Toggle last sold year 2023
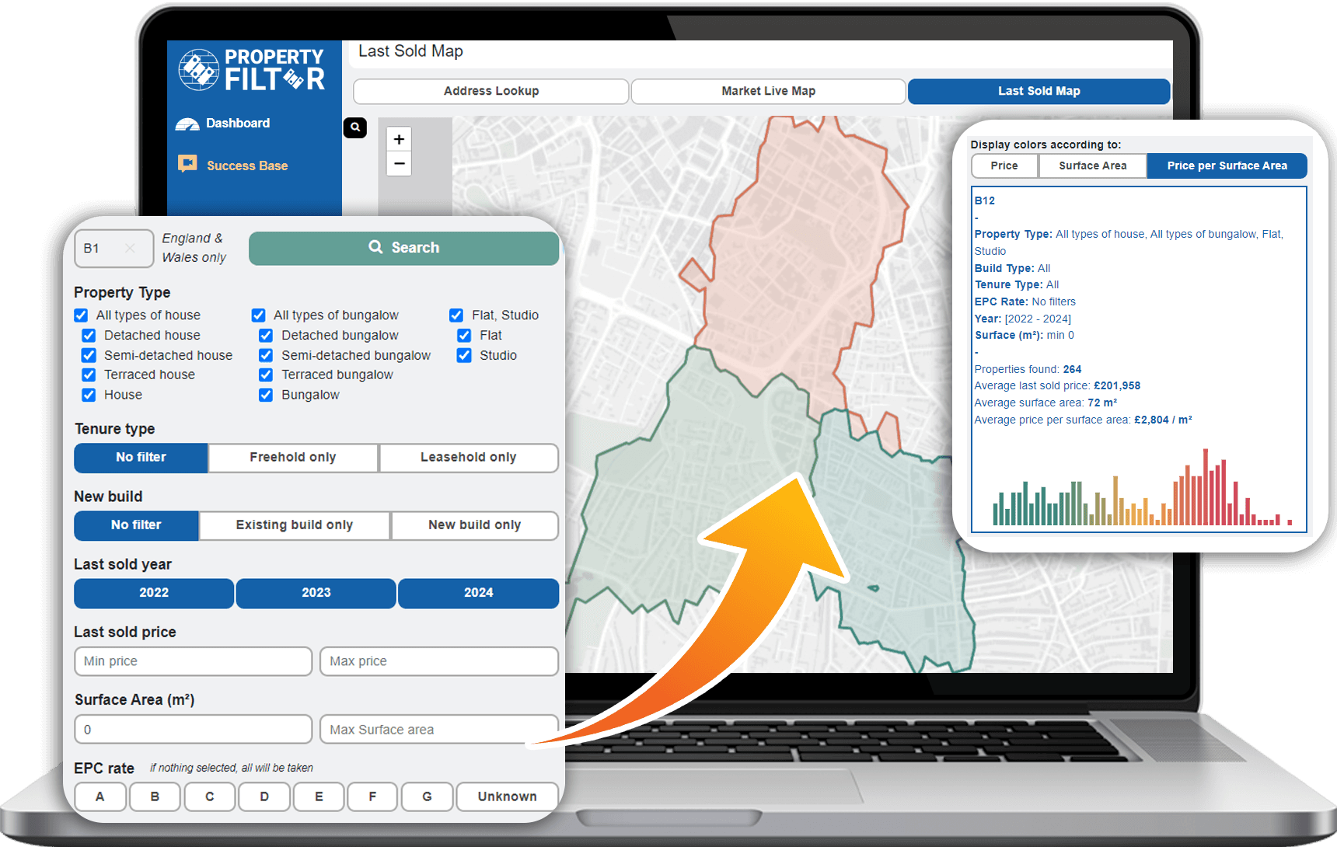 point(316,593)
